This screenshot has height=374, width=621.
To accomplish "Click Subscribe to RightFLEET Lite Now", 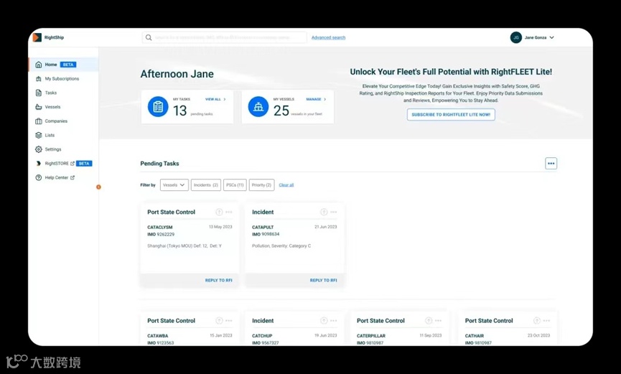I will click(451, 115).
